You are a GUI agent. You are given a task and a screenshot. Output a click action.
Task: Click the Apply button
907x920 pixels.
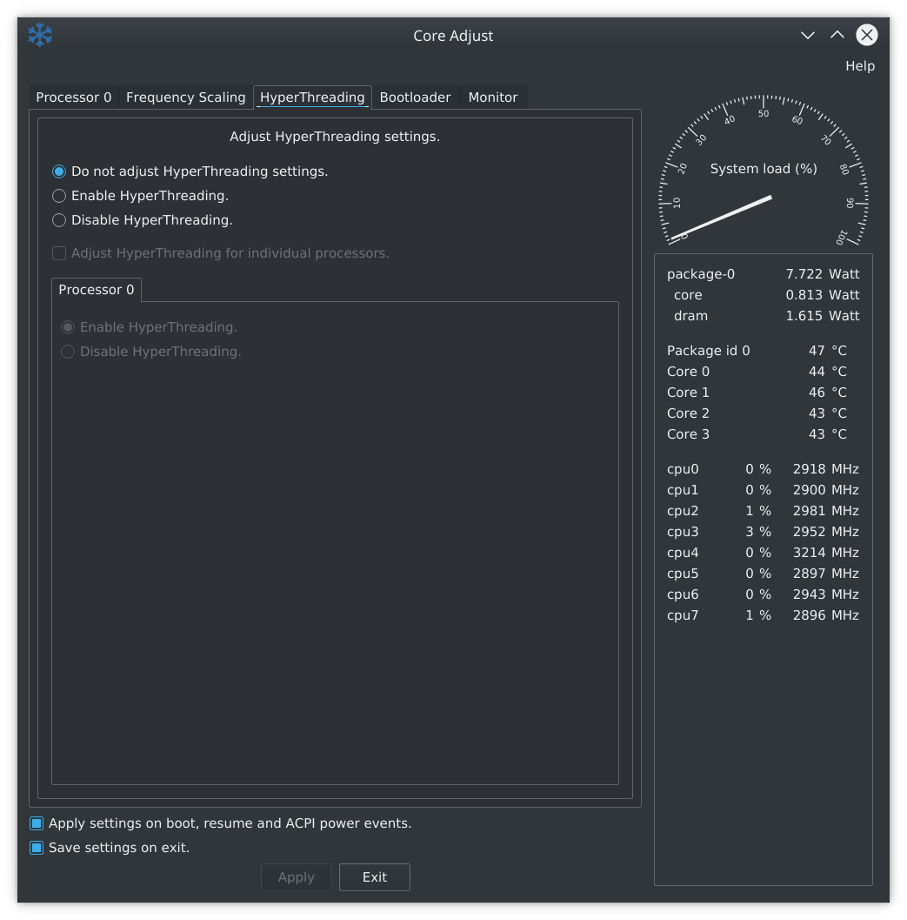pyautogui.click(x=296, y=877)
